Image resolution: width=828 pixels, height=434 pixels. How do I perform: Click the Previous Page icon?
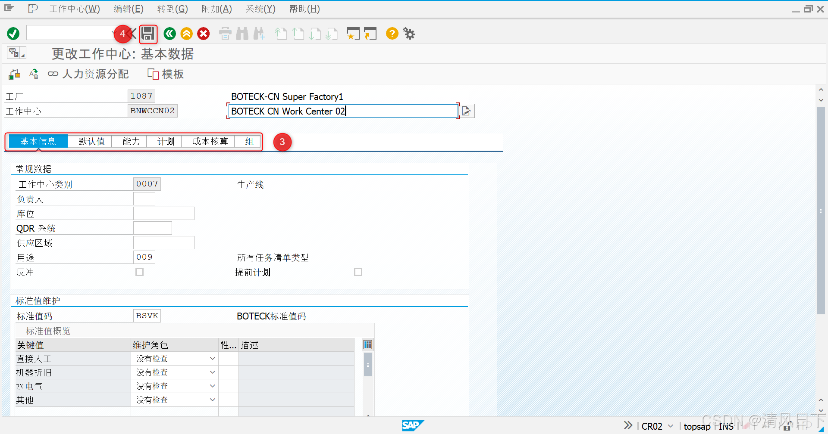pos(298,34)
